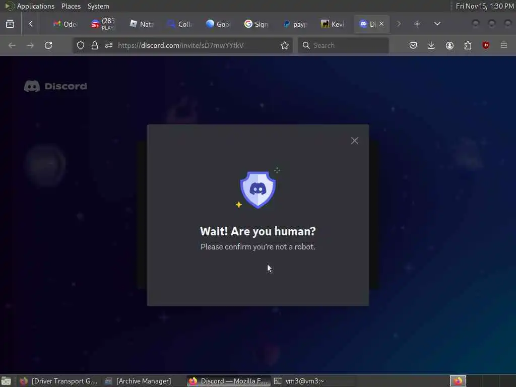The height and width of the screenshot is (387, 516).
Task: Show desktop via bottom-left panel icon
Action: 6,381
